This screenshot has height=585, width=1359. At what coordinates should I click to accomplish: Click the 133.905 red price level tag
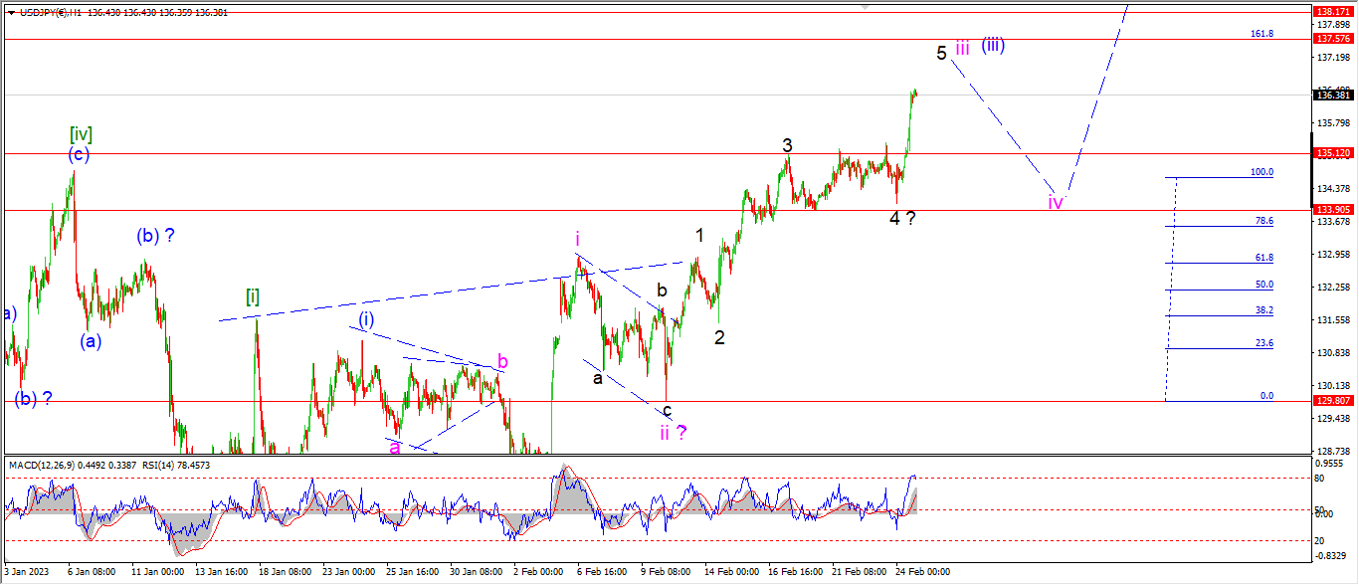pyautogui.click(x=1331, y=210)
